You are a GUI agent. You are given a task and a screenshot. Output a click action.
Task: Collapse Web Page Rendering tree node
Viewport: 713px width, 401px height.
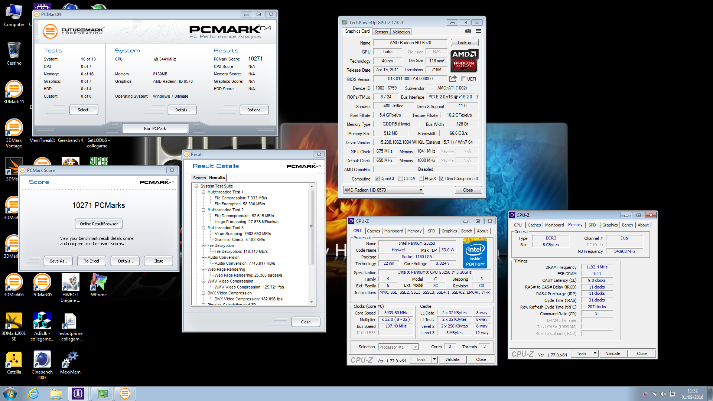[x=204, y=269]
